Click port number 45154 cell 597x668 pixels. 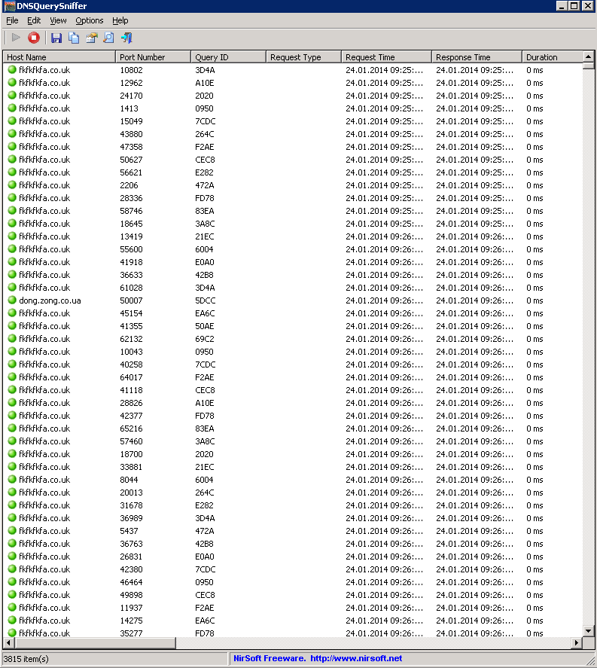pyautogui.click(x=131, y=313)
